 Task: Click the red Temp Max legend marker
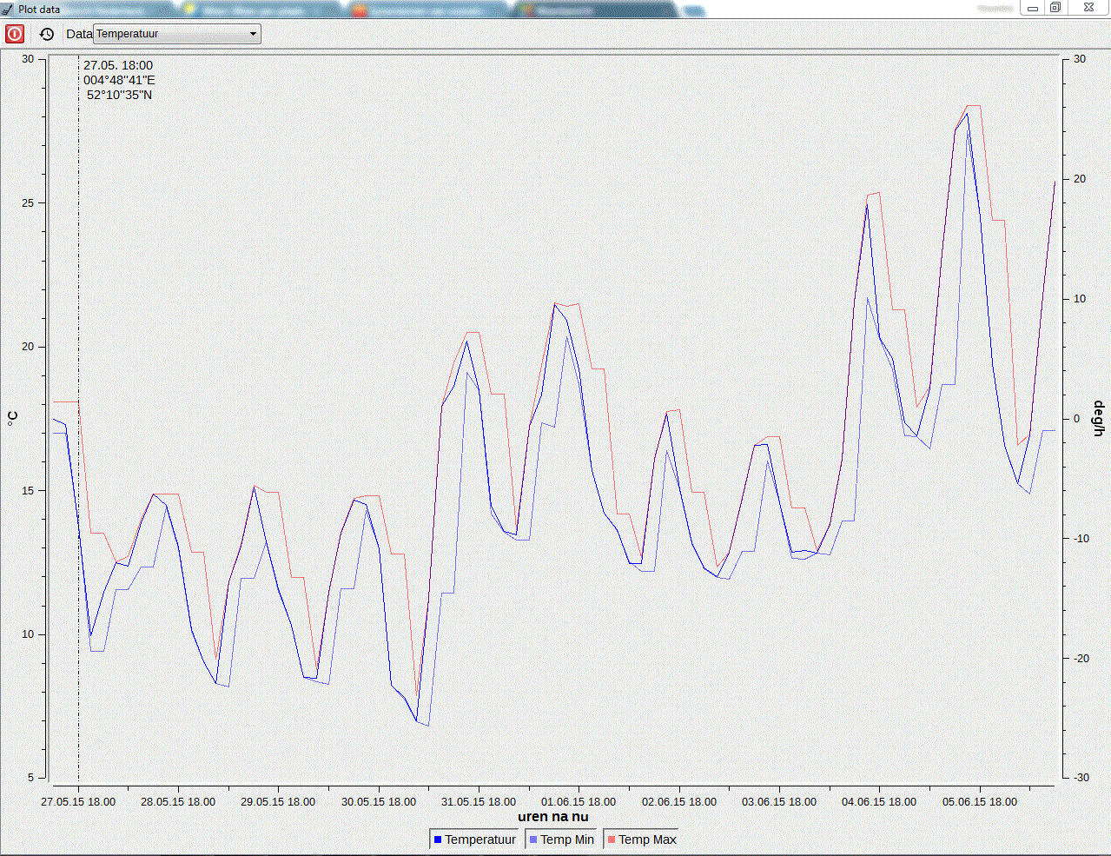pos(612,839)
